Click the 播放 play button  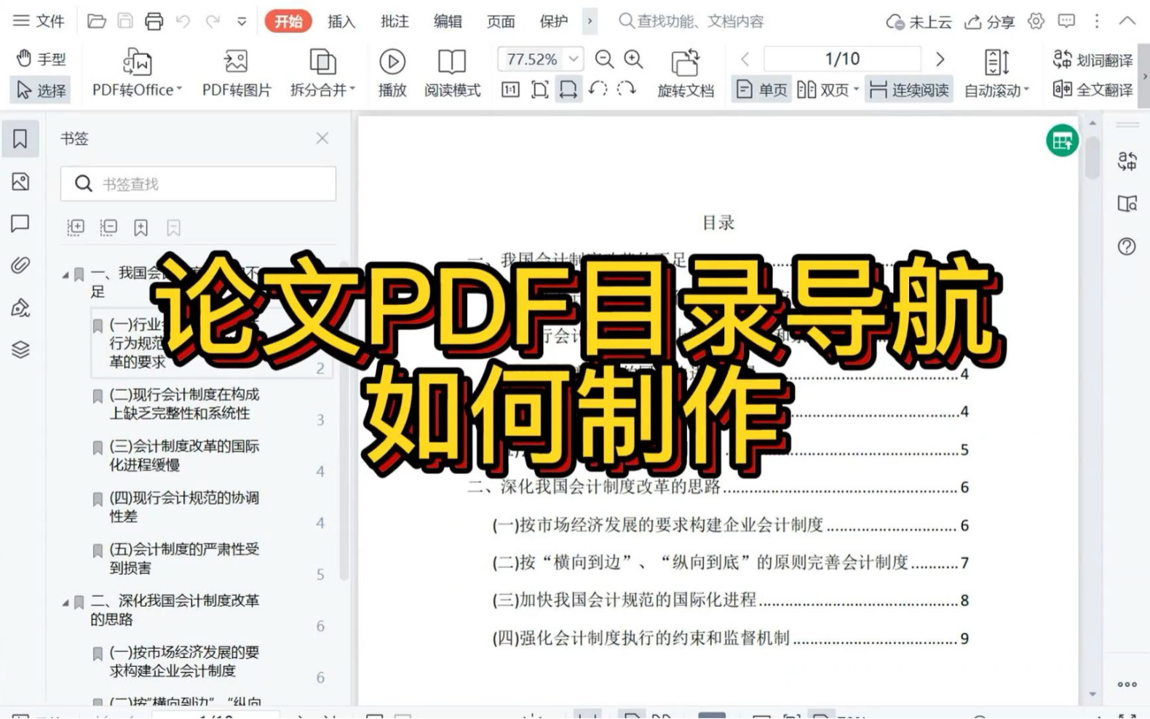click(x=392, y=73)
